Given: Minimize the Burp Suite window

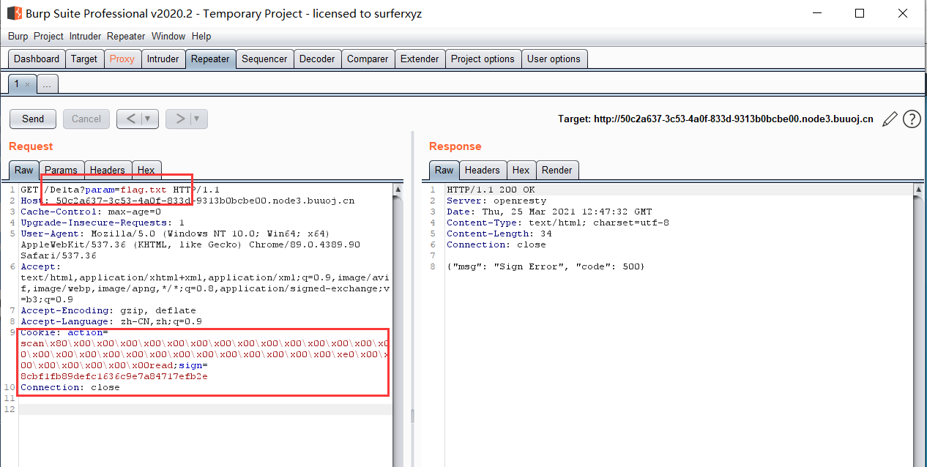Looking at the screenshot, I should click(816, 13).
